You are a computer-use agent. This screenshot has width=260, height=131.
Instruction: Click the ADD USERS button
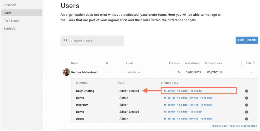click(x=247, y=40)
